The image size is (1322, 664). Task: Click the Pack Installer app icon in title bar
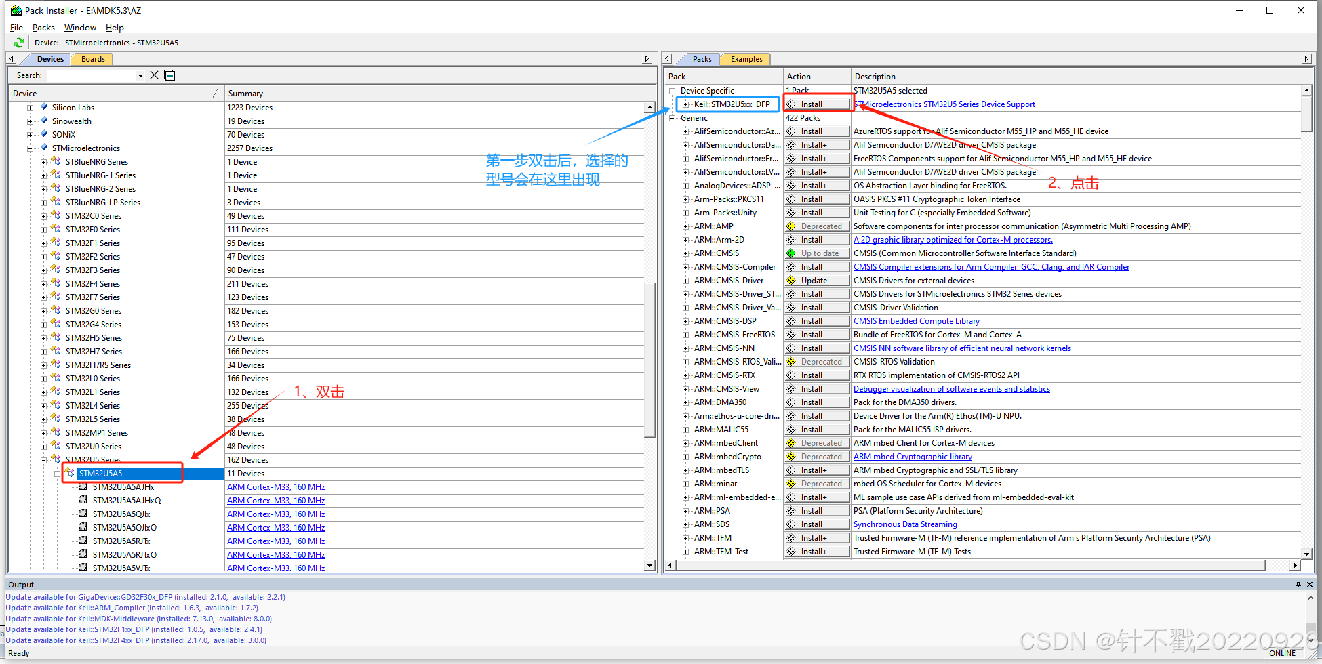pyautogui.click(x=16, y=10)
